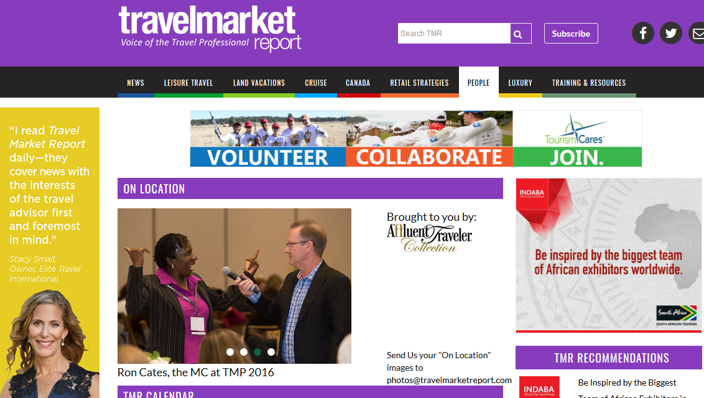This screenshot has height=398, width=704.
Task: Open the photos@travelmarketreport.com email link
Action: pyautogui.click(x=449, y=380)
